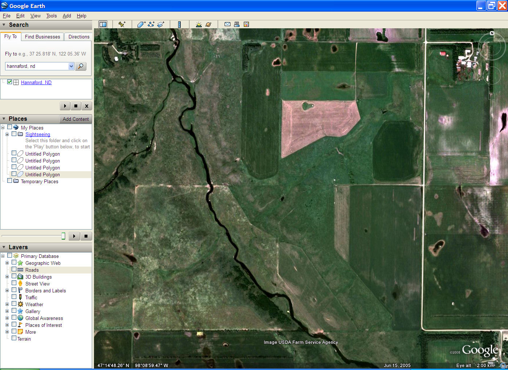Open the Edit menu

[x=20, y=16]
